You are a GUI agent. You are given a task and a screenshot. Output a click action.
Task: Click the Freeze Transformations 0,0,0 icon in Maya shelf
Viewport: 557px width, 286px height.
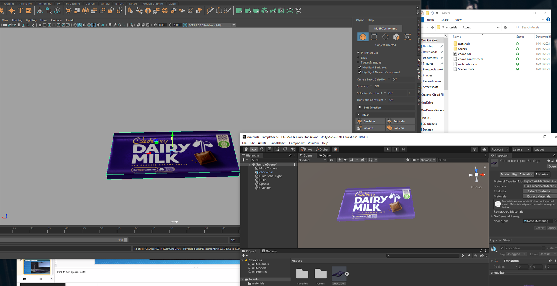[x=57, y=11]
